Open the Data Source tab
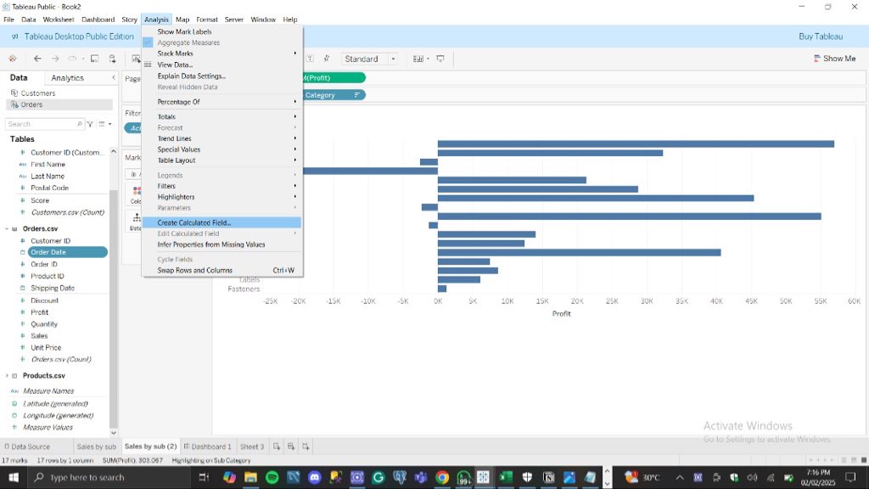The height and width of the screenshot is (489, 869). coord(27,447)
